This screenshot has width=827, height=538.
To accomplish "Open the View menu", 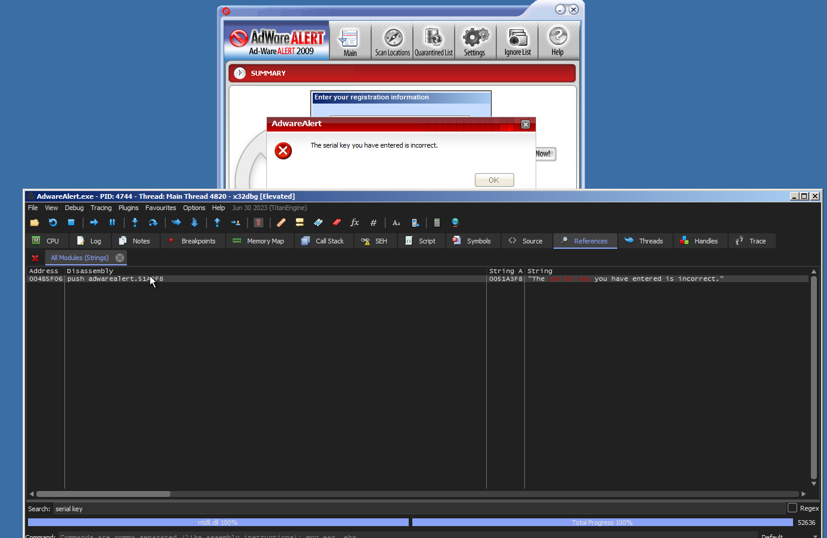I will click(x=51, y=208).
